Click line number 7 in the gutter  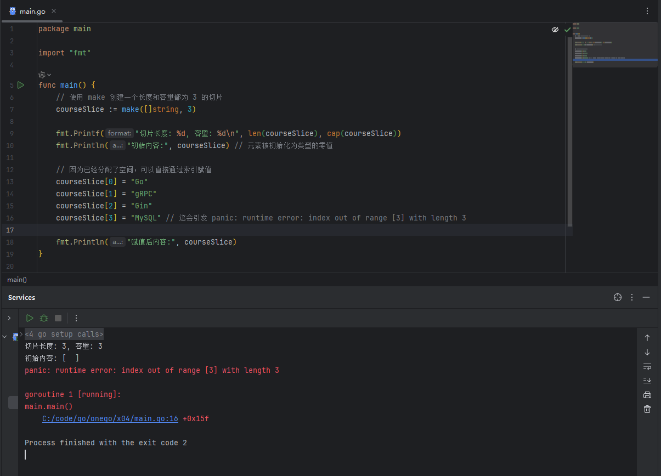coord(12,109)
